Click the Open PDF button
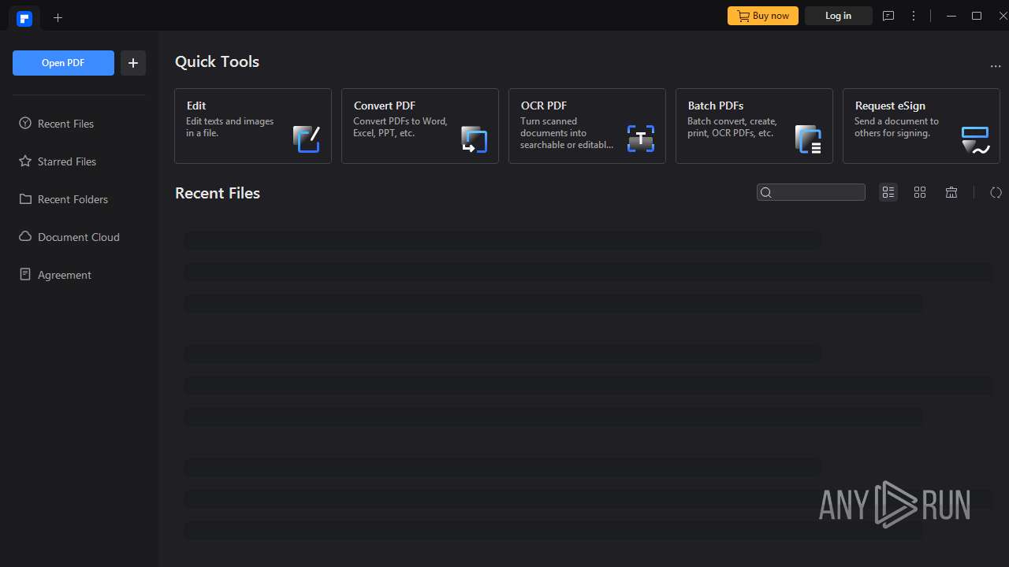This screenshot has height=567, width=1009. coord(63,63)
